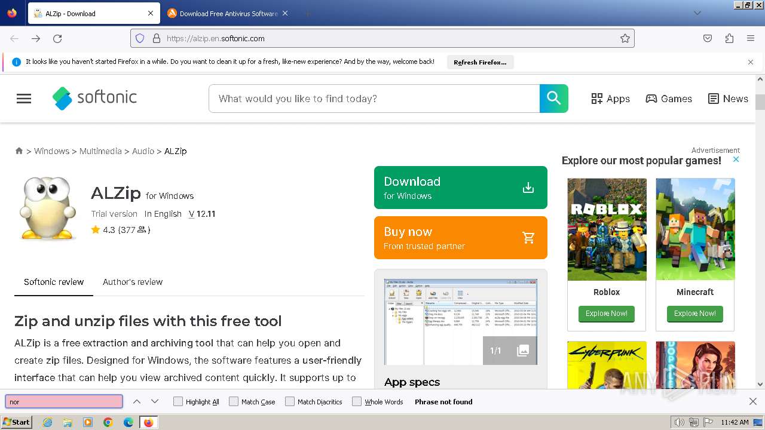This screenshot has height=430, width=765.
Task: Open the Minecraft game cover image
Action: 695,229
